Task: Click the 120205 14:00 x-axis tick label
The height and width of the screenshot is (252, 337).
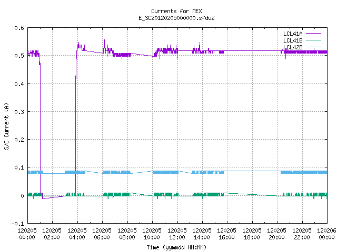Action: (x=202, y=234)
